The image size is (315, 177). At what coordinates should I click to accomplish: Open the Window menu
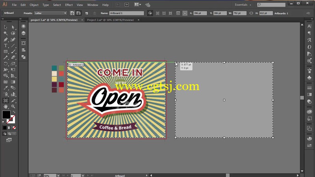(93, 5)
